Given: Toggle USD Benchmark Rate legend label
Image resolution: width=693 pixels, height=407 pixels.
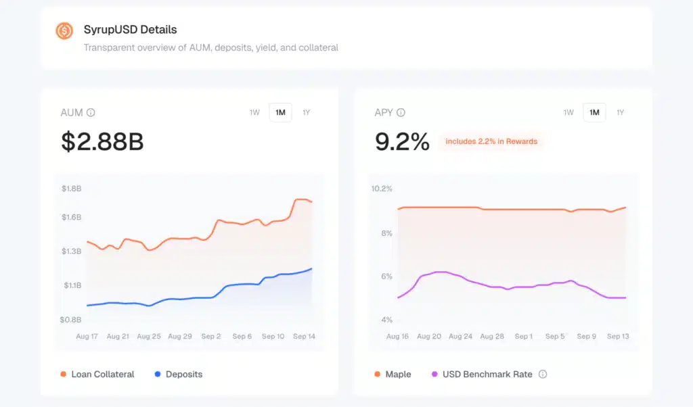Looking at the screenshot, I should click(487, 374).
